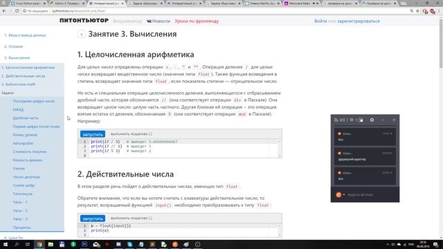
Task: Open the zoom magnifier icon in the address bar
Action: point(412,11)
